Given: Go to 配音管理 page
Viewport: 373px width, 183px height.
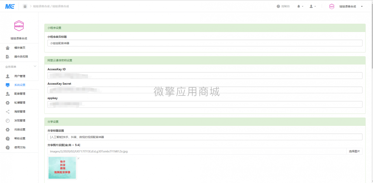Looking at the screenshot, I should 19,94.
